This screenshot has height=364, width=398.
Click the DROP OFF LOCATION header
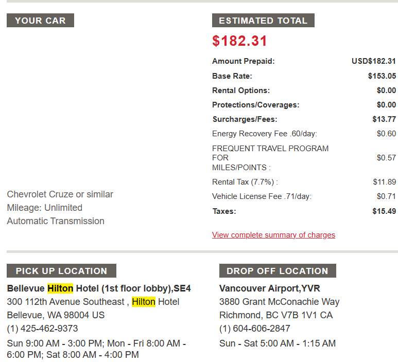pos(278,271)
